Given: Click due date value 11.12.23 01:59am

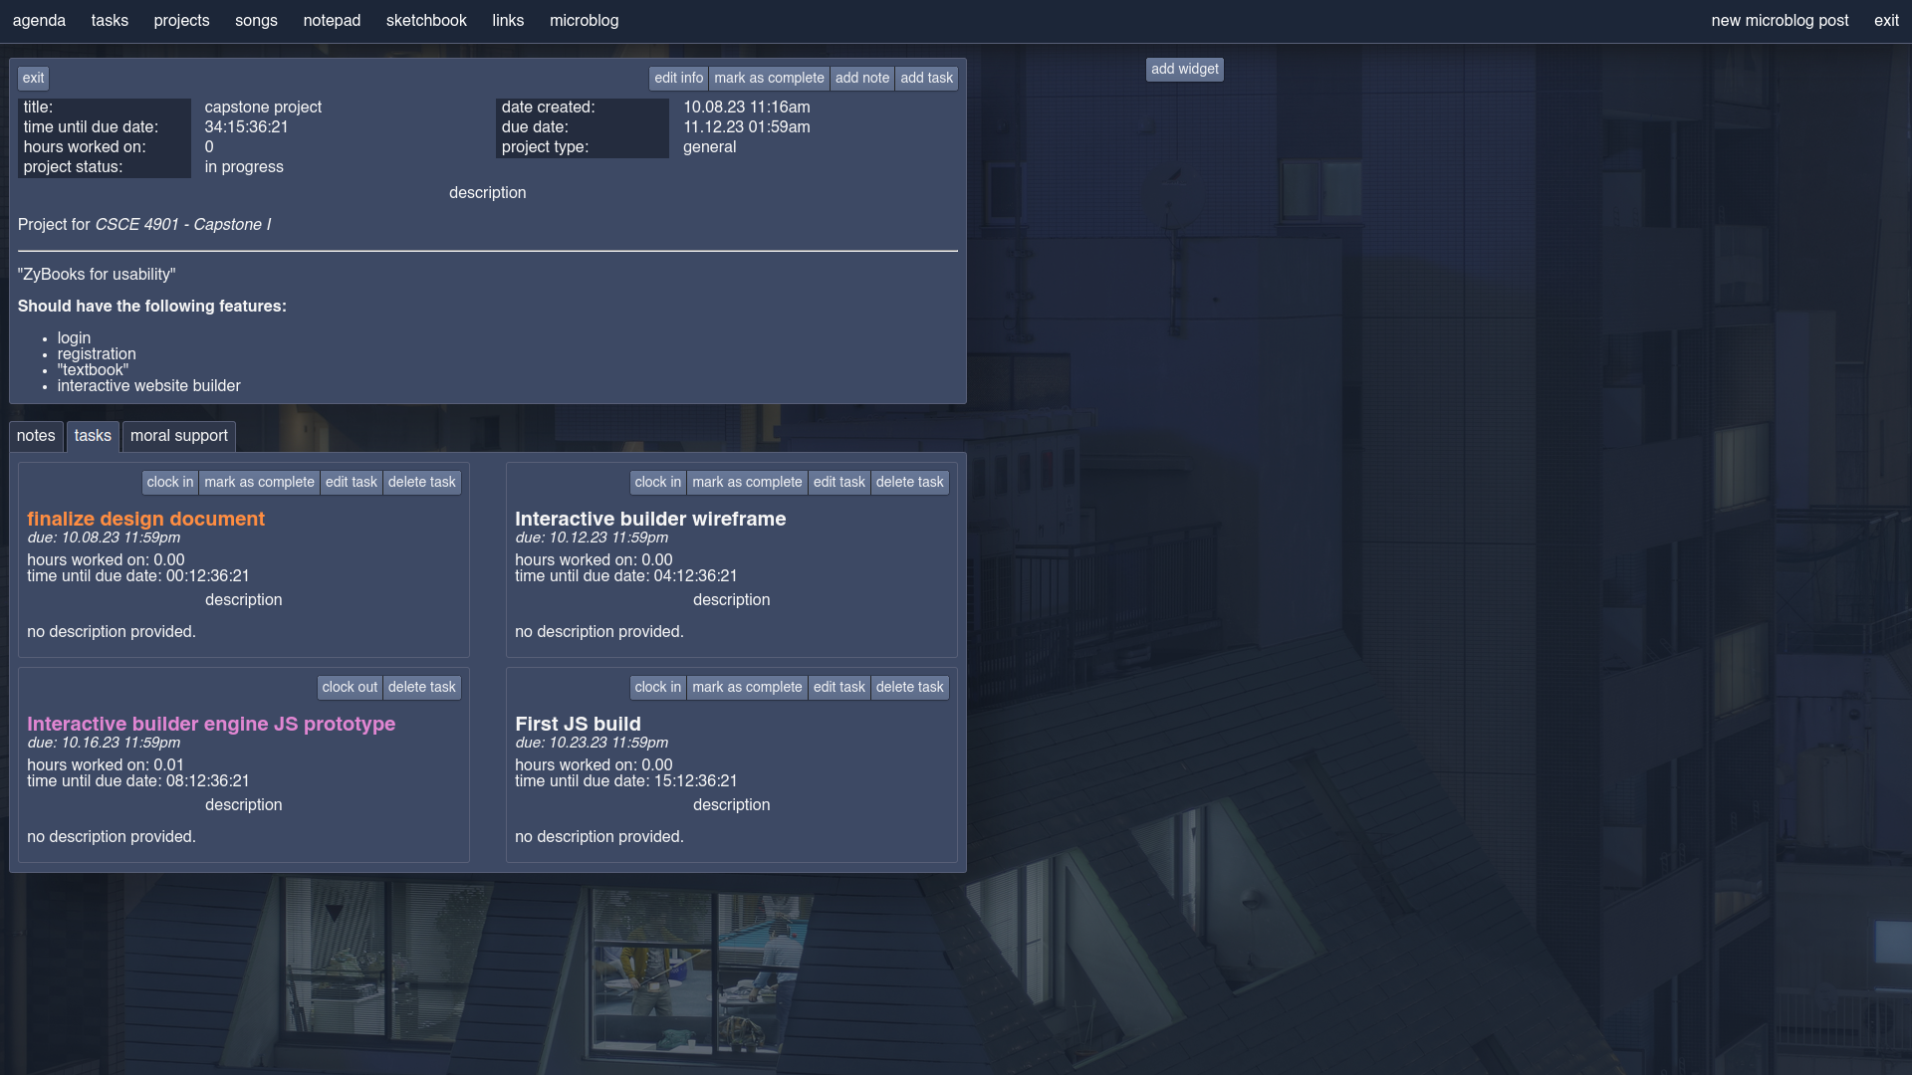Looking at the screenshot, I should coord(747,127).
